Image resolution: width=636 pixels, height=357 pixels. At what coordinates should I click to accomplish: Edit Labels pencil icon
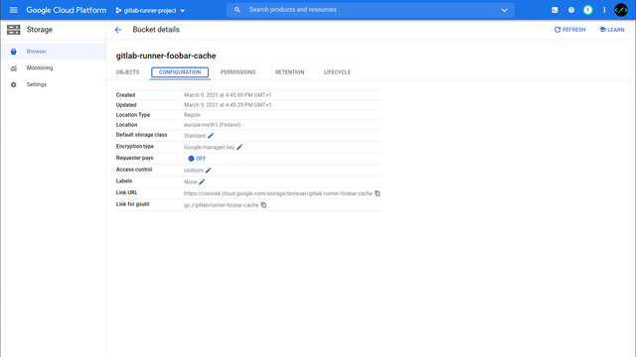(x=202, y=181)
